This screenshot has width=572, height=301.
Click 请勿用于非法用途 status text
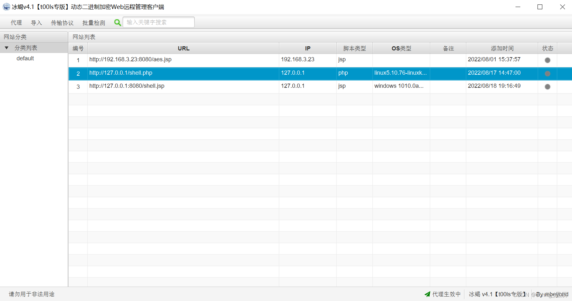(x=32, y=294)
